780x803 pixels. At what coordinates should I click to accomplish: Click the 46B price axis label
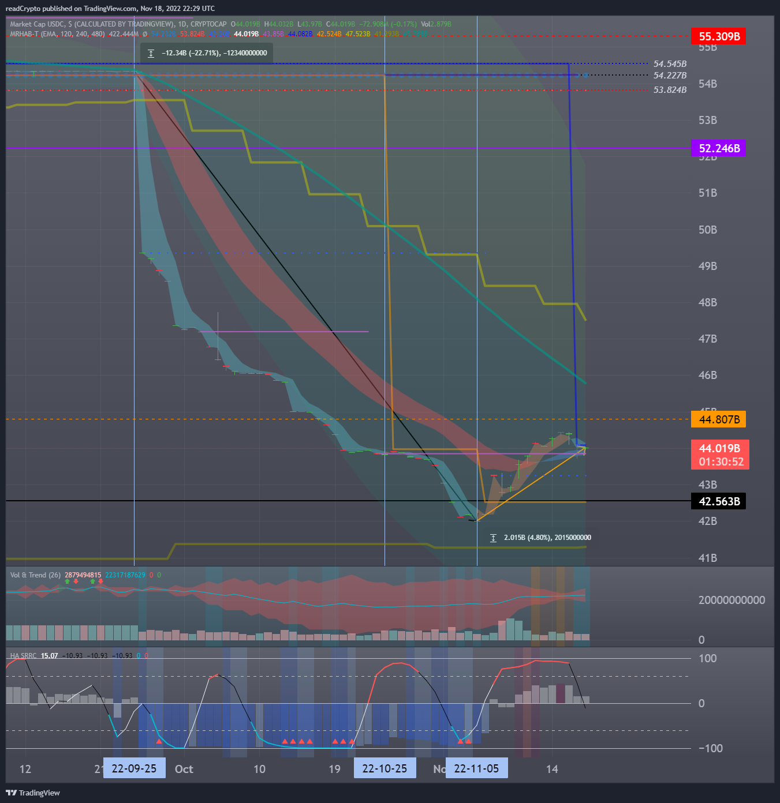coord(708,375)
